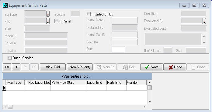Save the equipment record
212x112 pixels.
(x=151, y=67)
